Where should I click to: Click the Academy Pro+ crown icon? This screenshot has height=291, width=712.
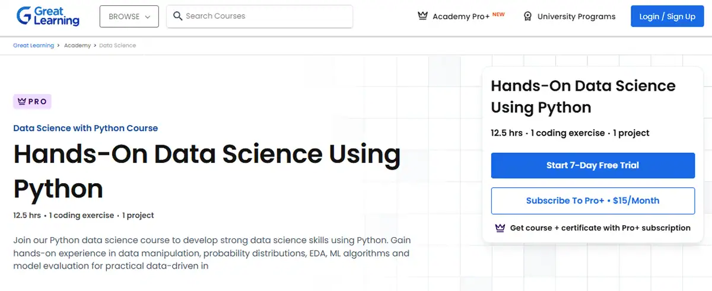point(422,17)
